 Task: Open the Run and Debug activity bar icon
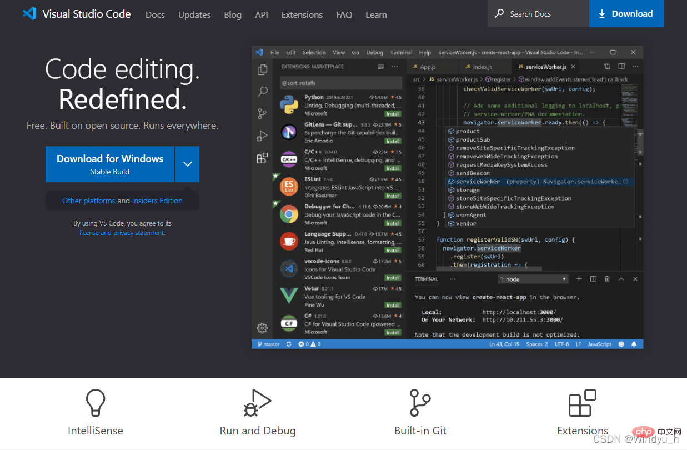pos(262,136)
